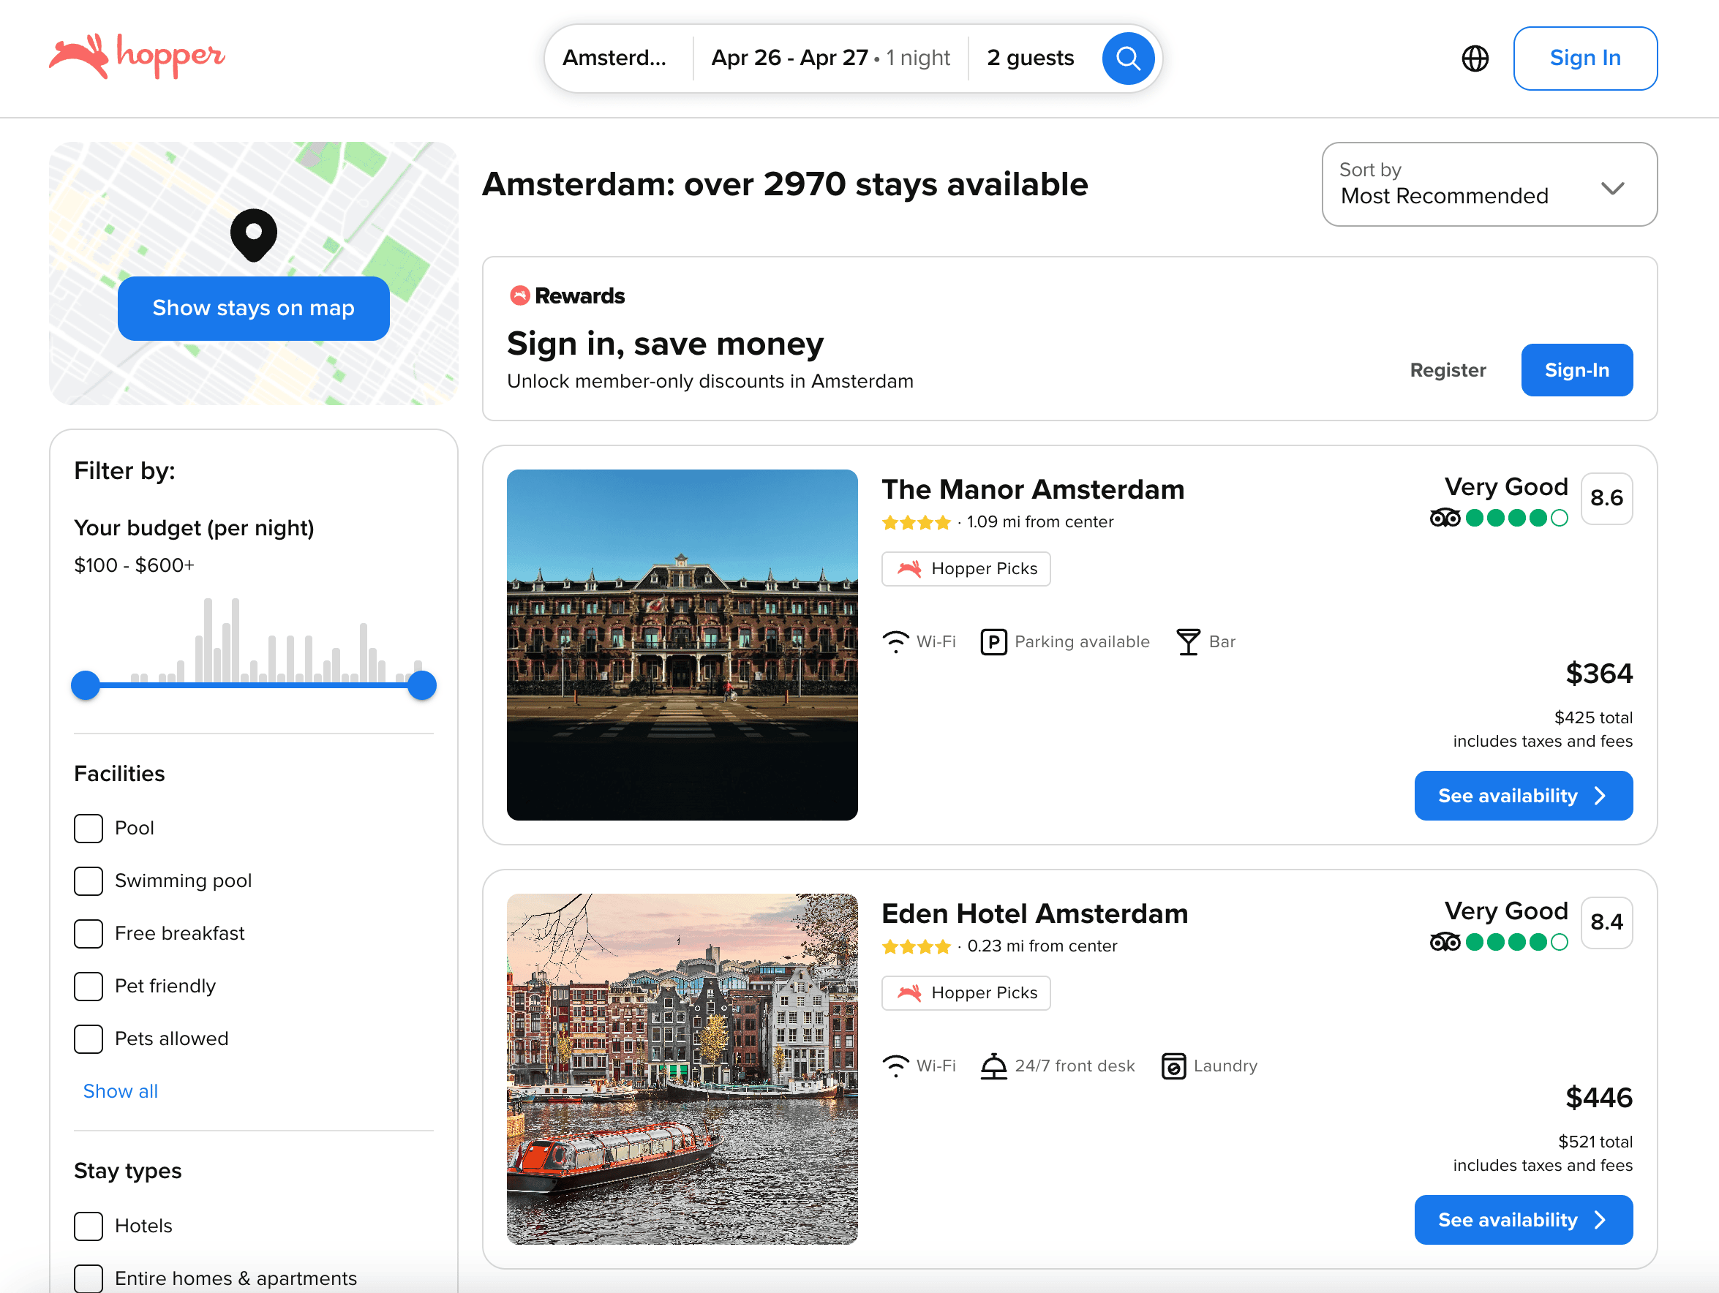The height and width of the screenshot is (1293, 1719).
Task: Click the right budget slider handle
Action: pyautogui.click(x=421, y=685)
